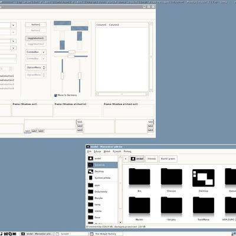Select the large Desktop folder icon in icon view
The width and height of the screenshot is (236, 236).
(x=204, y=178)
